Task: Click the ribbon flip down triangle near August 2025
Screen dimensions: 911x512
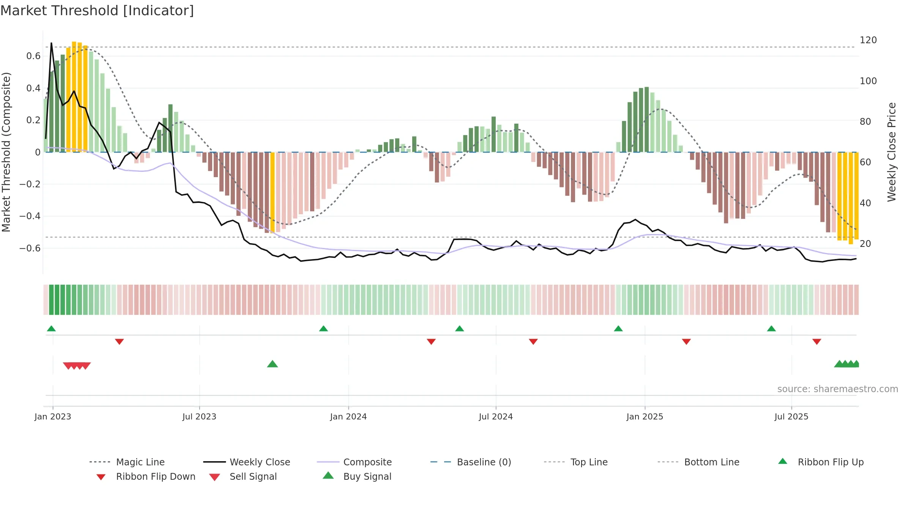Action: click(817, 342)
